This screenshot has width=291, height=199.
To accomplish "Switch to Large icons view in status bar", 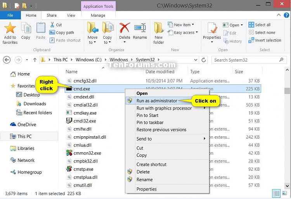I will 284,194.
